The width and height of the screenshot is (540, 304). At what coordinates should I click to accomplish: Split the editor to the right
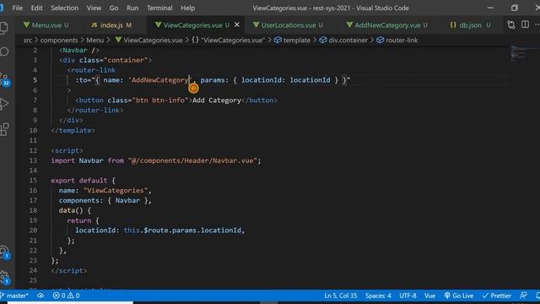coord(525,24)
